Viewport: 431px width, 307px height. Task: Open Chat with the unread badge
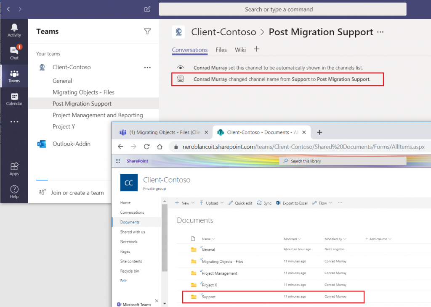pyautogui.click(x=14, y=52)
